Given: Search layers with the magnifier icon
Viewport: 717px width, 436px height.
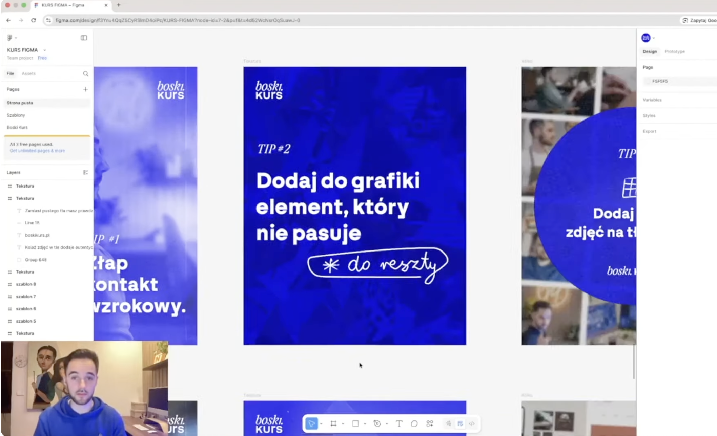Looking at the screenshot, I should pos(85,73).
